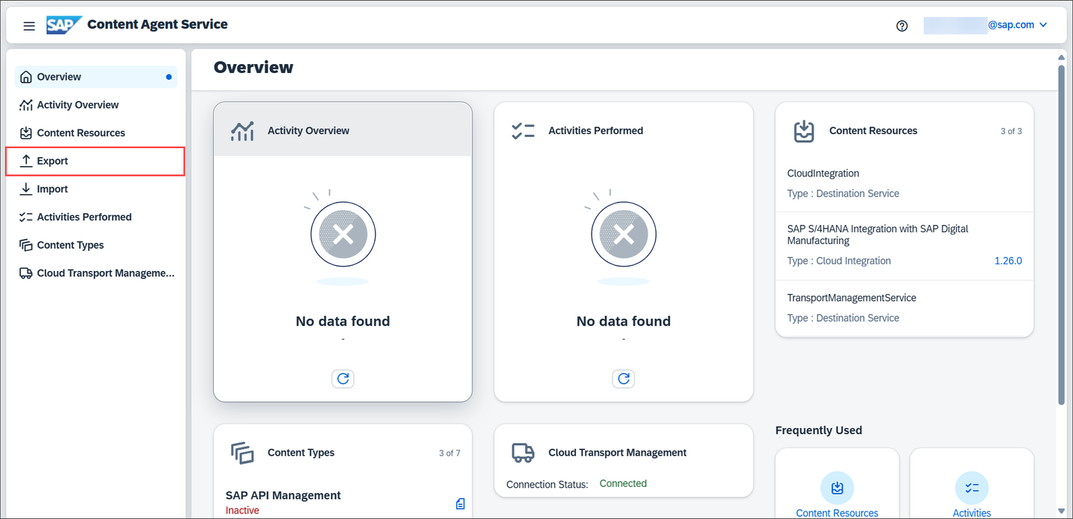Open Content Resources link under Frequently Used
Viewport: 1073px width, 519px height.
tap(838, 513)
